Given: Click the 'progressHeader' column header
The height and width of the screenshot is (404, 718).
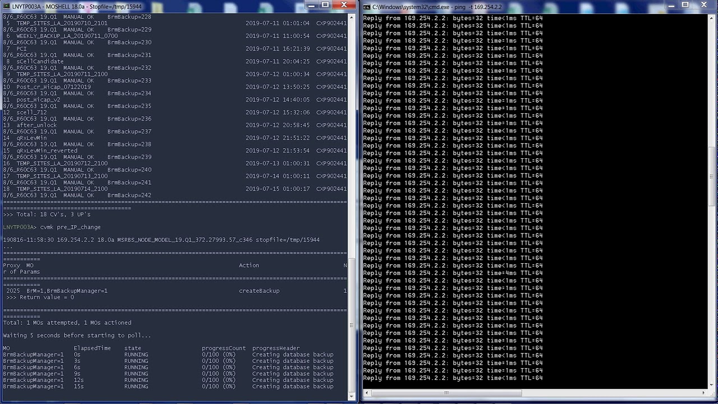Looking at the screenshot, I should [x=276, y=348].
